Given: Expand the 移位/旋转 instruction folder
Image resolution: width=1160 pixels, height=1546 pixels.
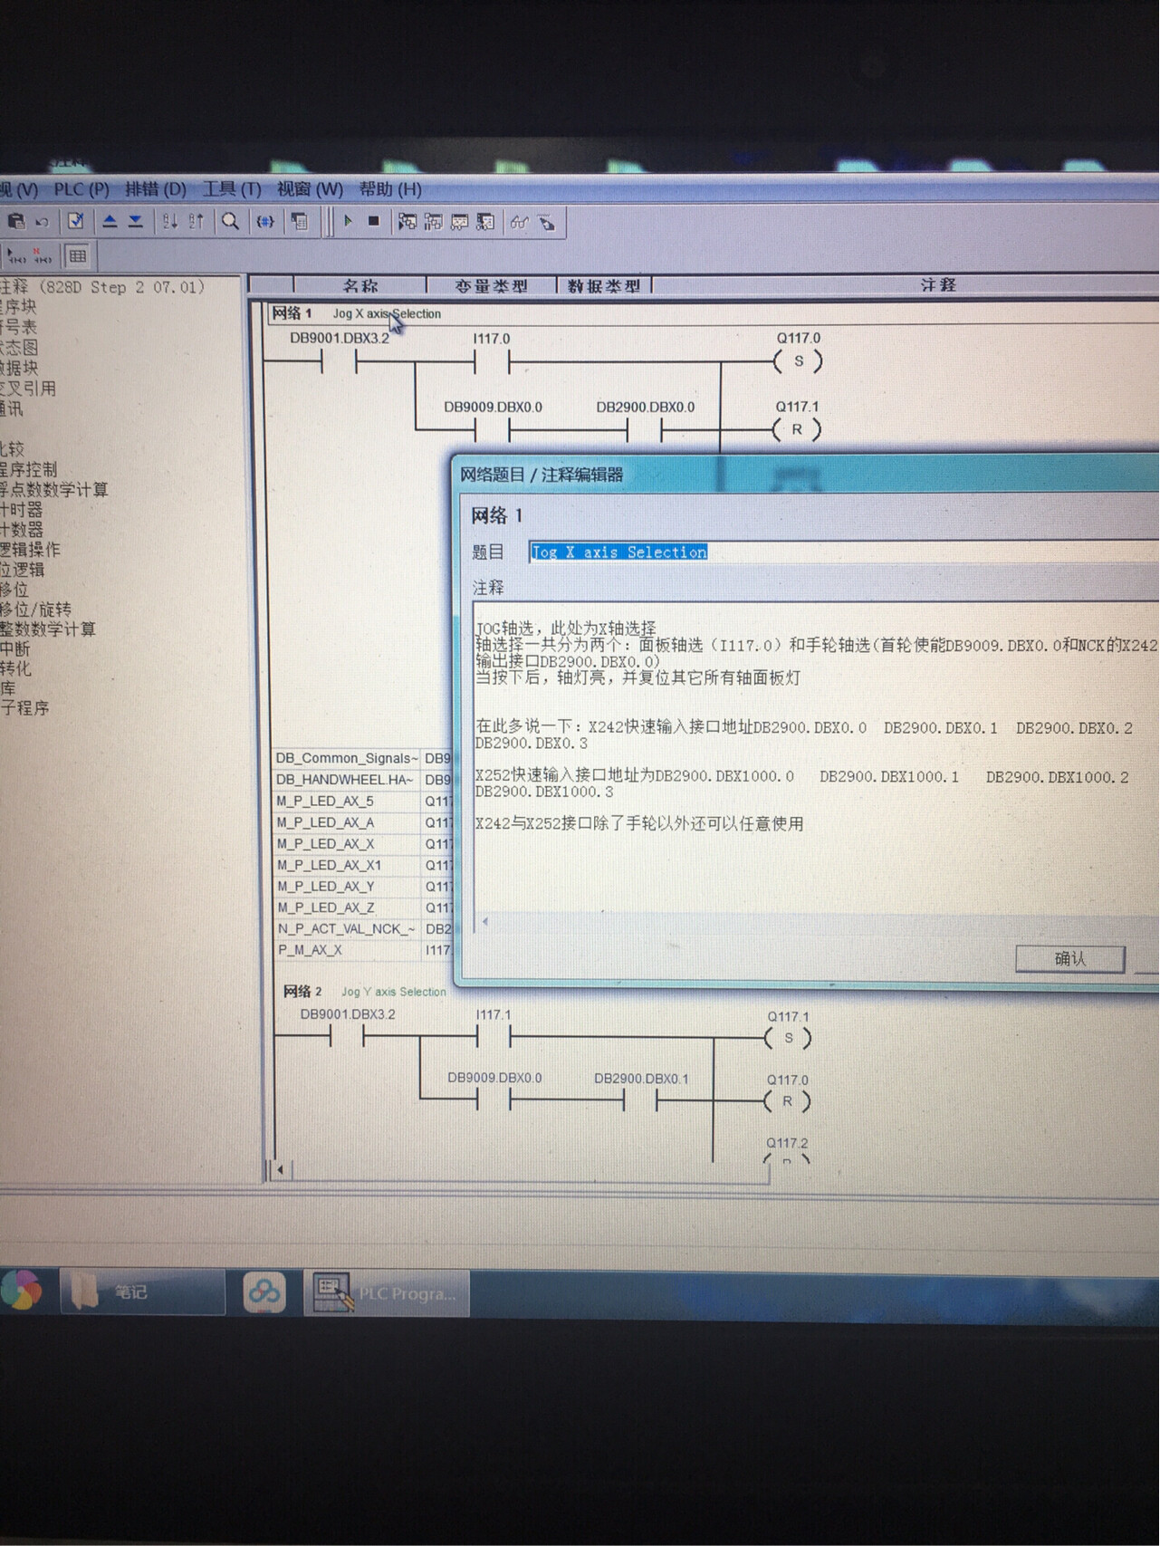Looking at the screenshot, I should tap(36, 610).
